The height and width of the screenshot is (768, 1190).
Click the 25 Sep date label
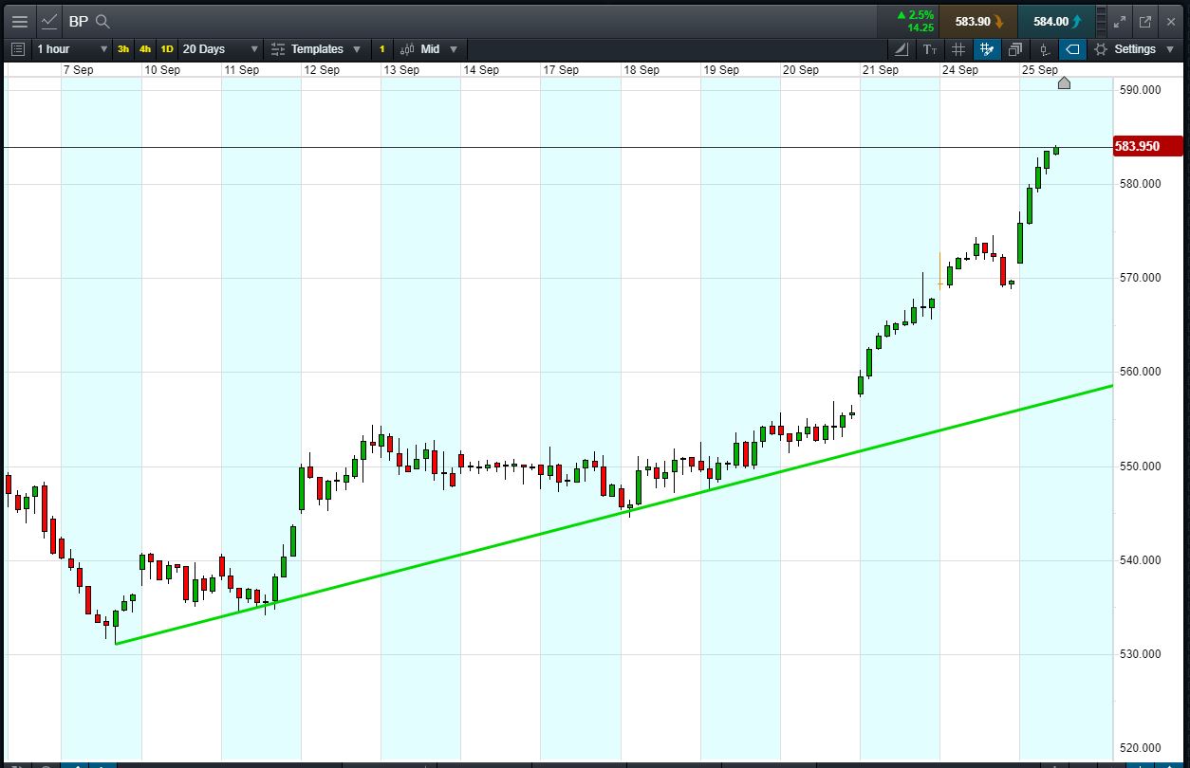(1039, 70)
